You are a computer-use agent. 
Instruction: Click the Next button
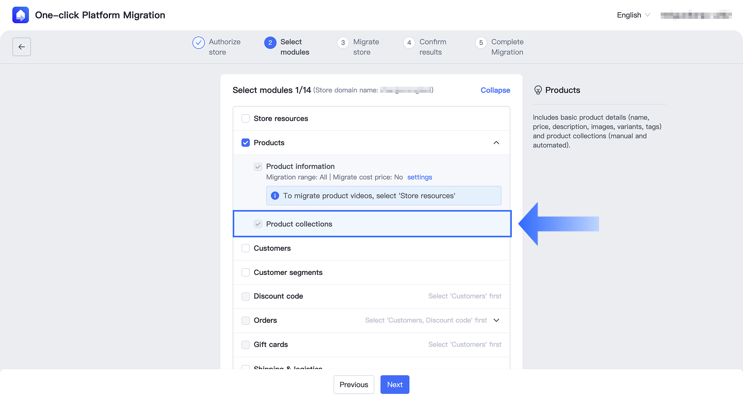pos(395,385)
